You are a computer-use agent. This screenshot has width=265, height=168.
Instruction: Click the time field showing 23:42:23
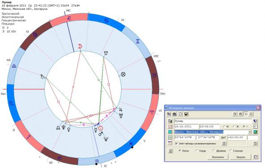209,126
